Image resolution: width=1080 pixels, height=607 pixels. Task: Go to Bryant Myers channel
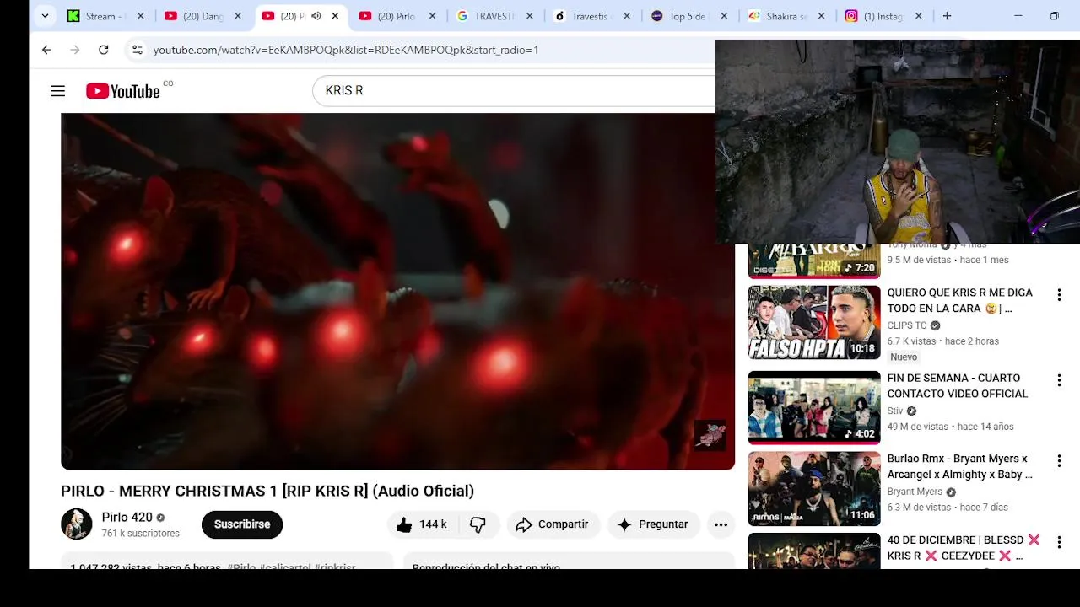tap(915, 492)
